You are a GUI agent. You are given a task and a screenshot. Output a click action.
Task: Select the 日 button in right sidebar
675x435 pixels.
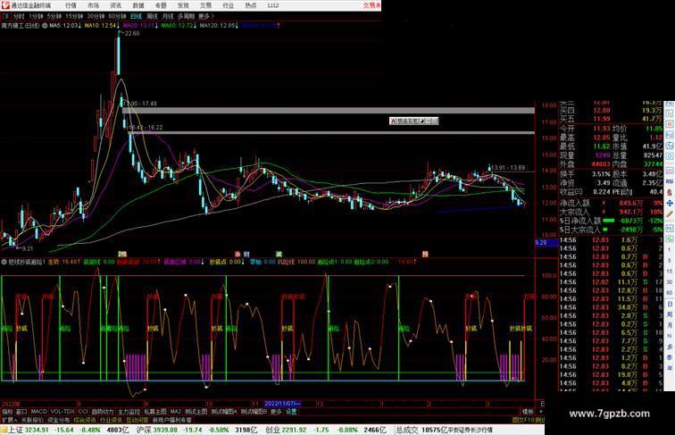[x=670, y=305]
